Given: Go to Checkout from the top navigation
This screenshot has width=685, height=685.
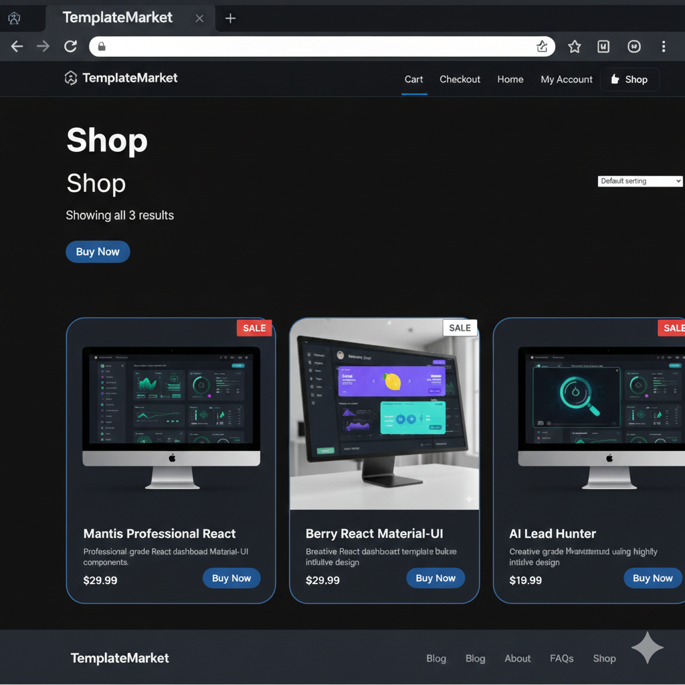Looking at the screenshot, I should [460, 79].
